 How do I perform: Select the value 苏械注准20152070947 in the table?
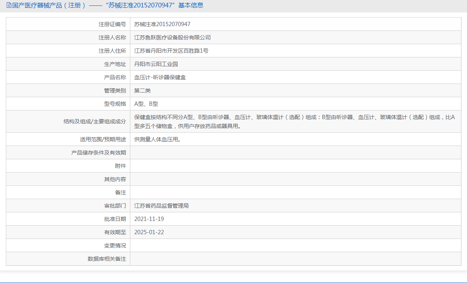[x=162, y=25]
